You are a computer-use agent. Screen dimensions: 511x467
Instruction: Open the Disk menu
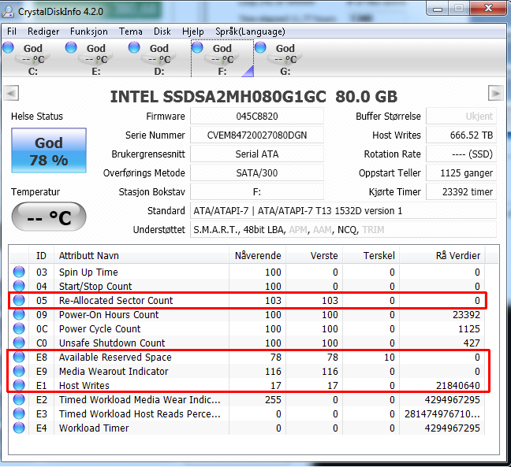click(x=162, y=32)
